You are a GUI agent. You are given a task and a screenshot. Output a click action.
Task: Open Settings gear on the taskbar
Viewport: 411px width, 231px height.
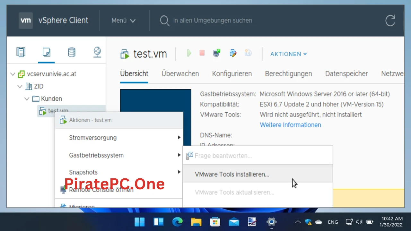coord(271,222)
